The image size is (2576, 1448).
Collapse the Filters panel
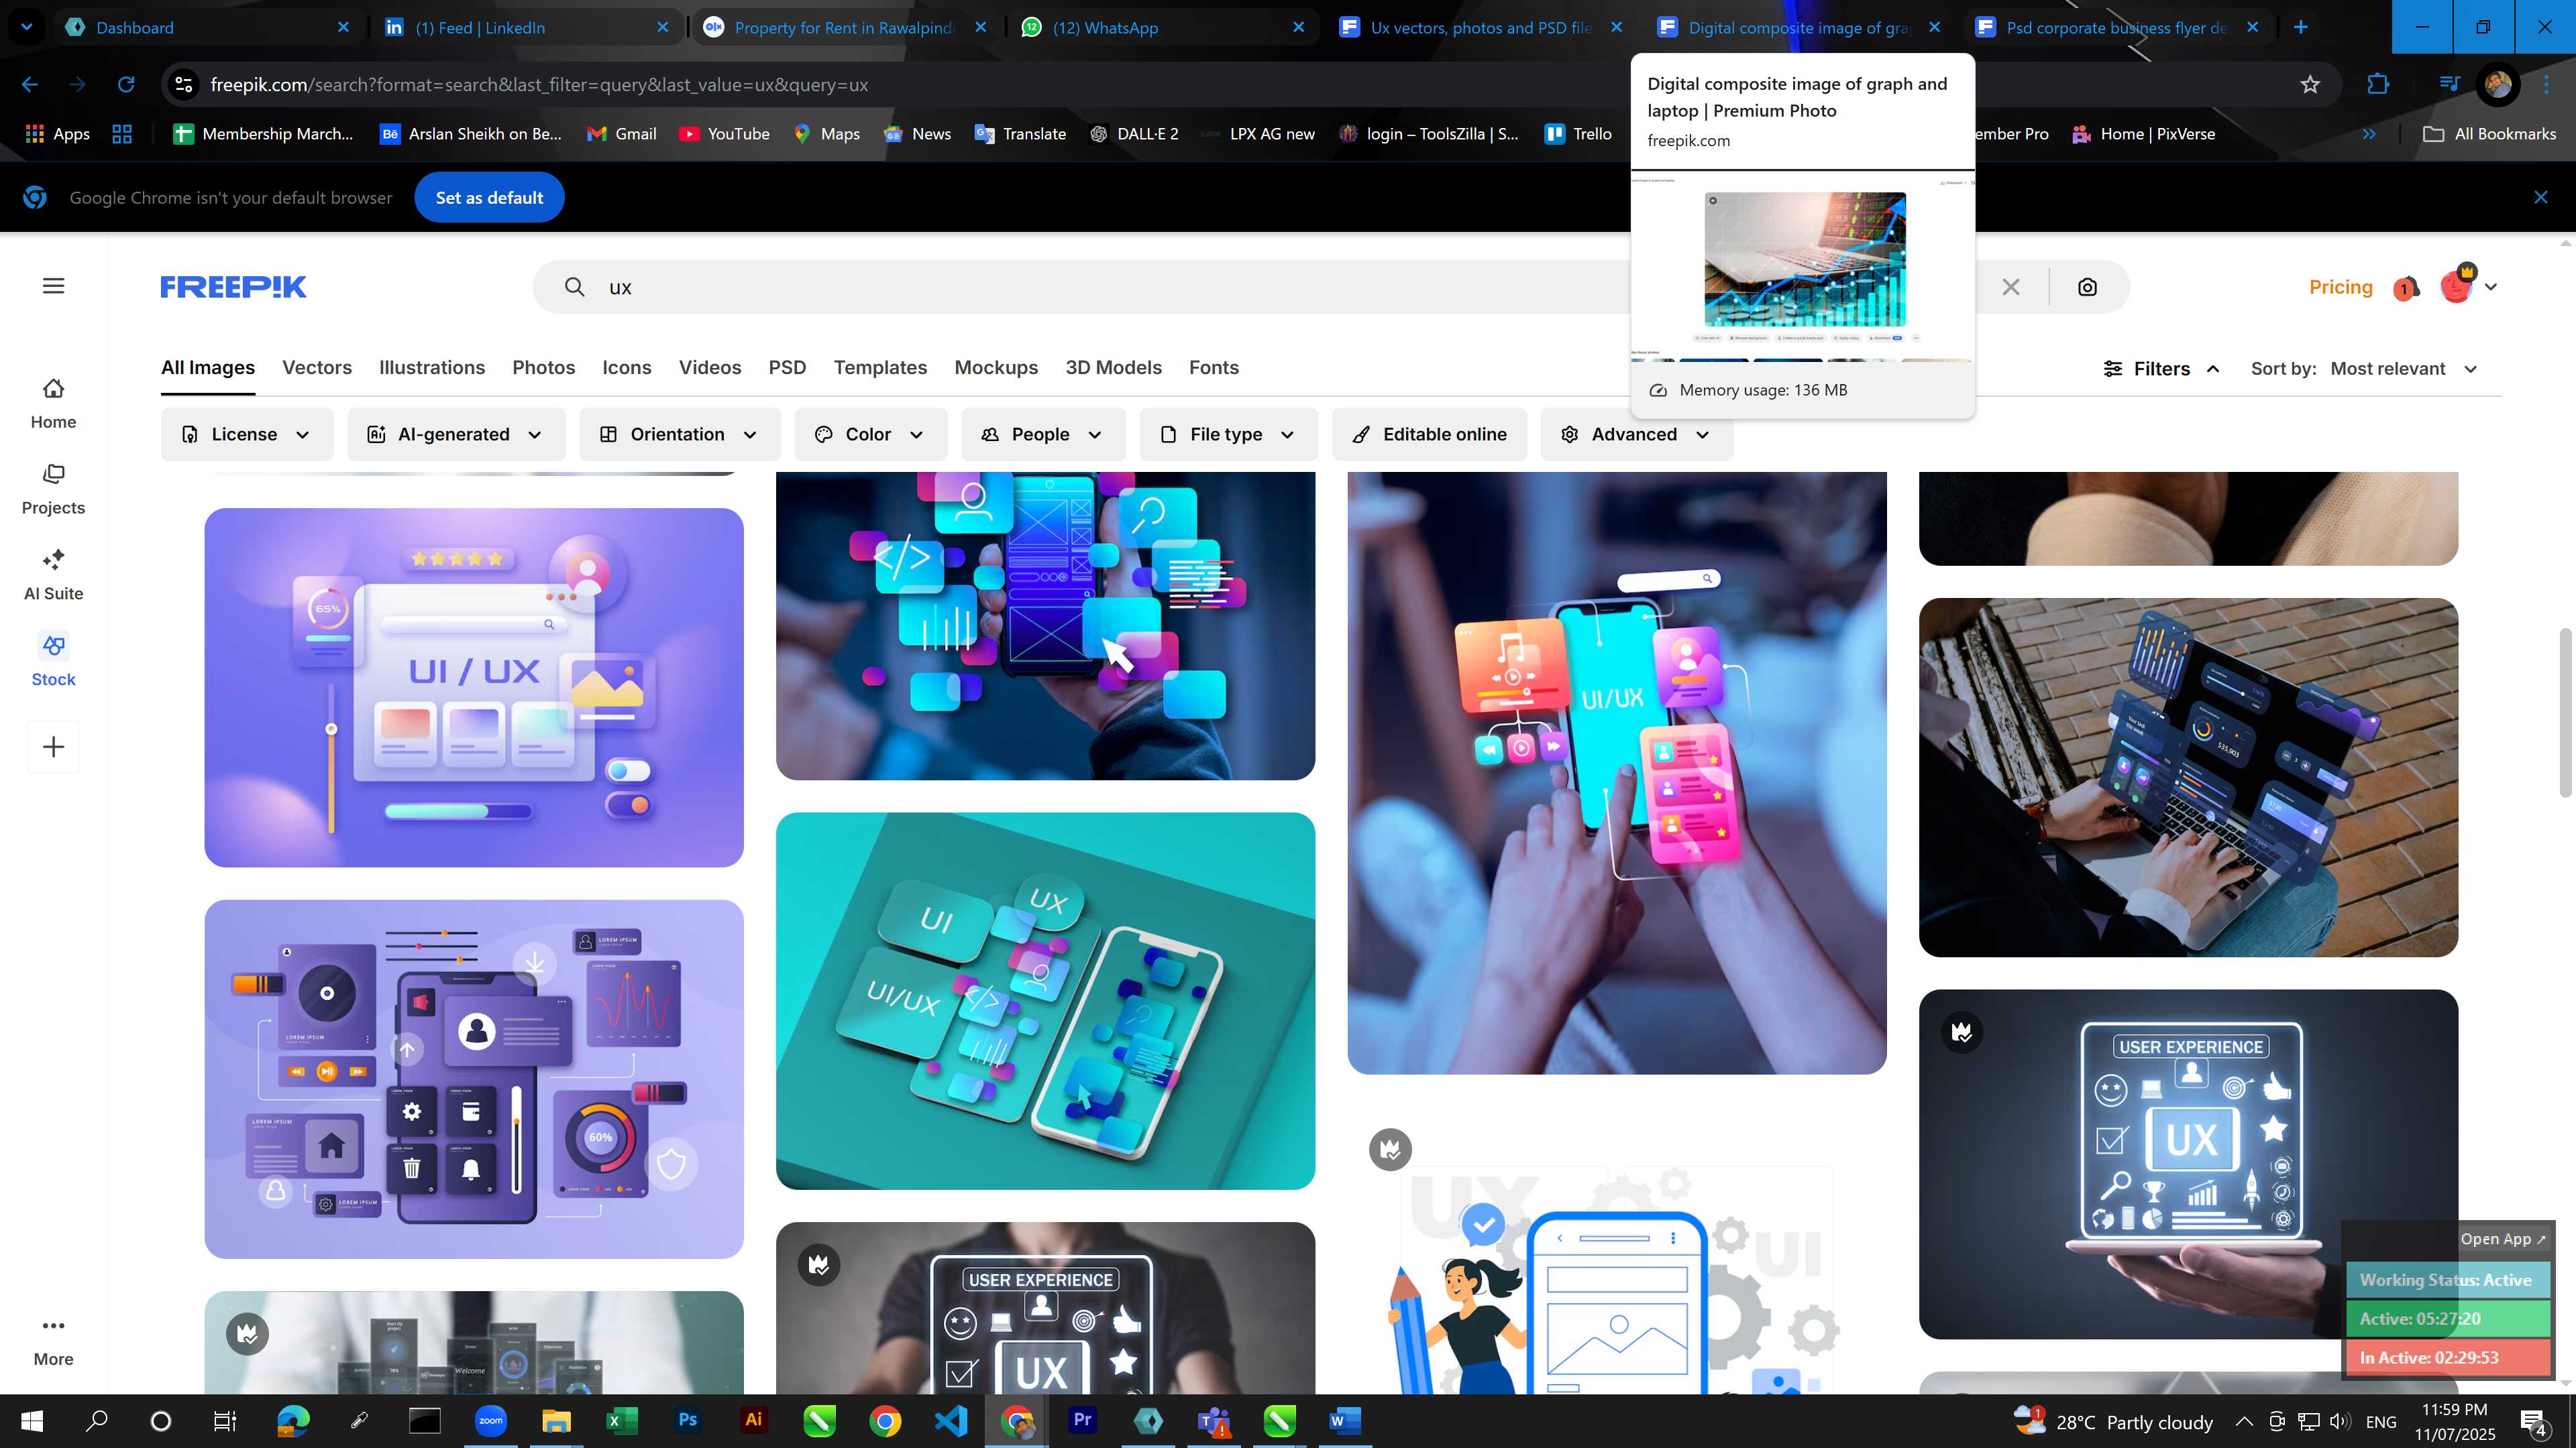(x=2162, y=369)
